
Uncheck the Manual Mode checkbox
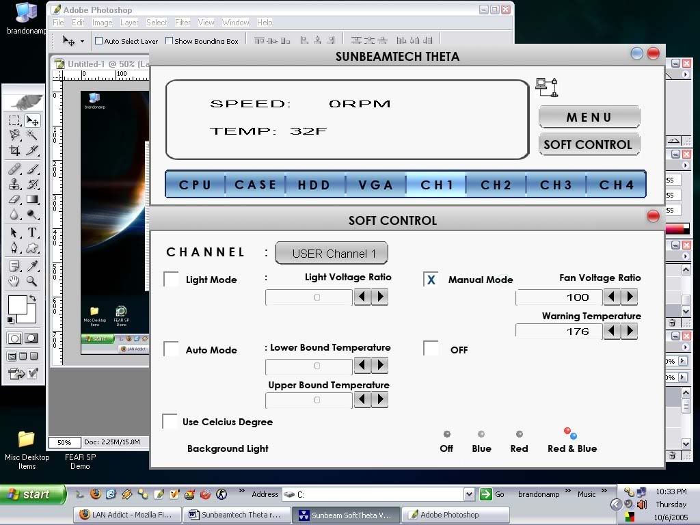[x=431, y=280]
